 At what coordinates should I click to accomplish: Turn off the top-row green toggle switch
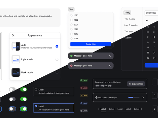[x=24, y=89]
